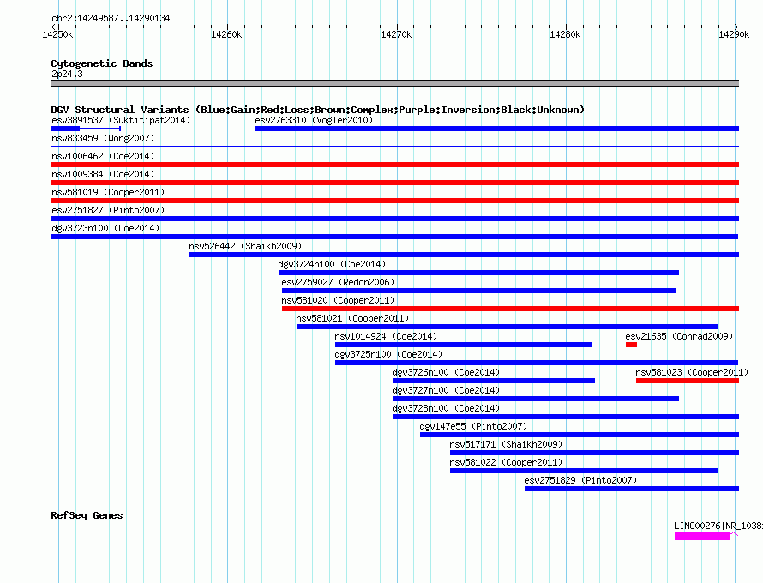Open nsv517171 (Shaikh2009) variant label
This screenshot has height=583, width=763.
click(506, 444)
